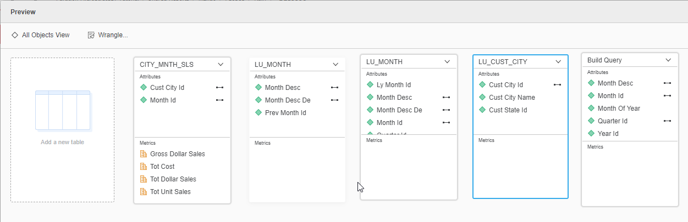Expand the CITY_MNTH_SLS table dropdown chevron
The width and height of the screenshot is (688, 222).
(x=221, y=65)
